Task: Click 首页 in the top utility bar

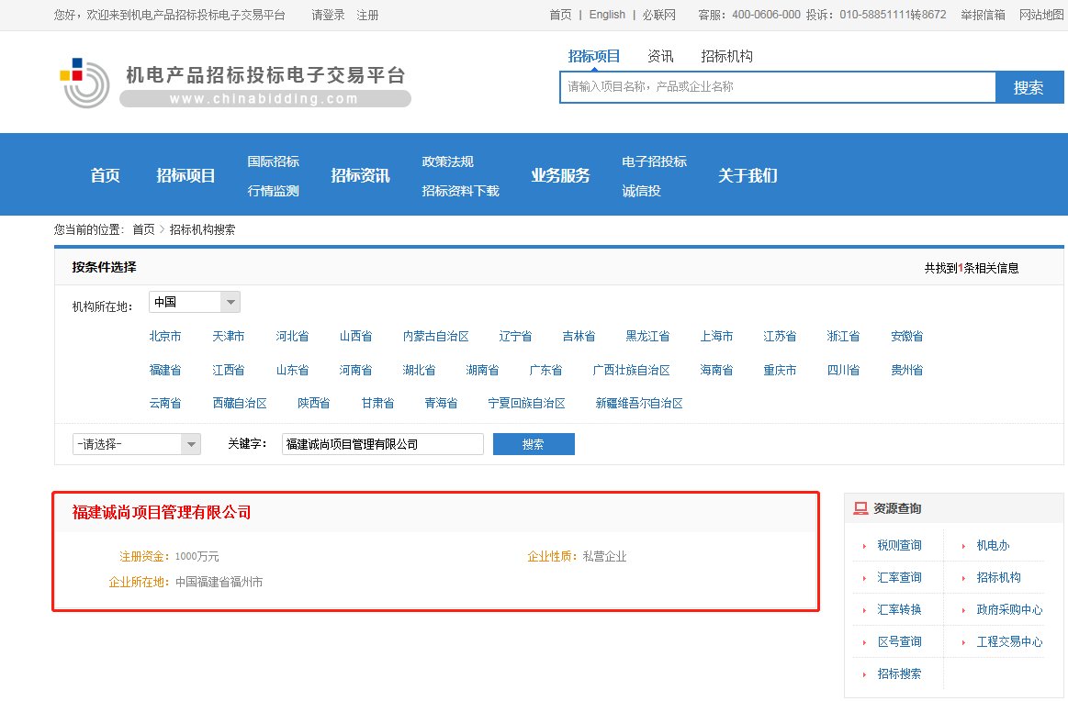Action: pos(560,15)
